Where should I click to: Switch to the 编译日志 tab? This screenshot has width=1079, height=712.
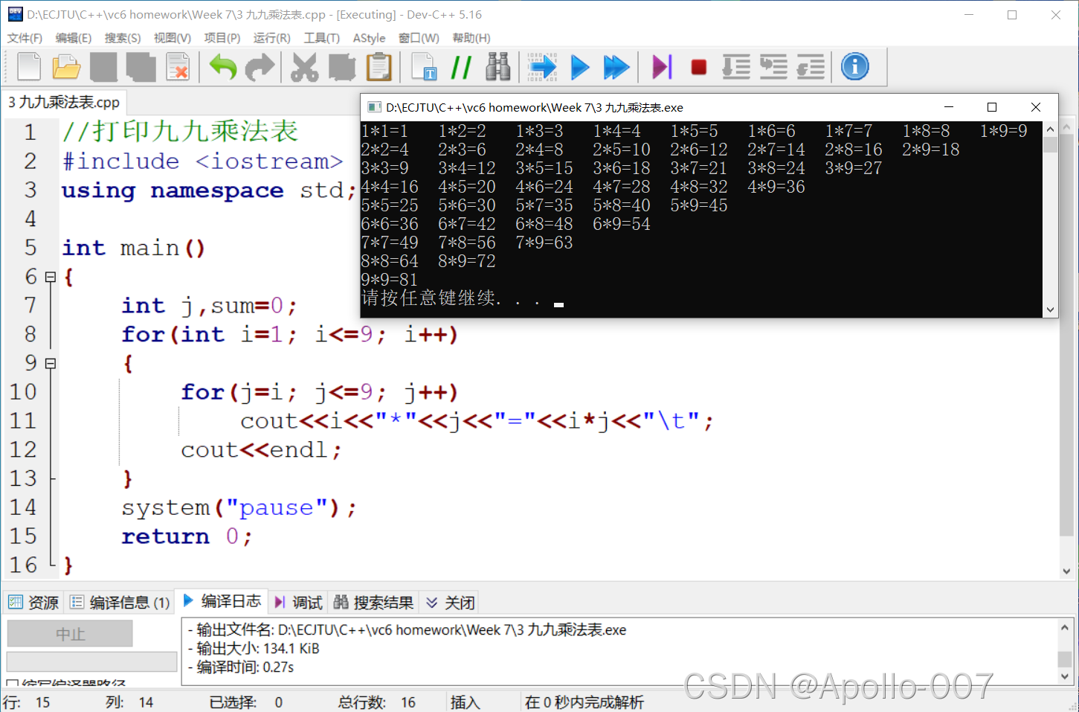(x=222, y=601)
